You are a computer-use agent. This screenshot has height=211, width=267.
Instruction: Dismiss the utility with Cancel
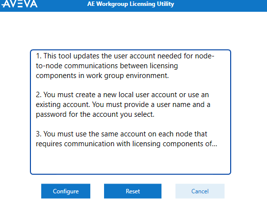(x=200, y=191)
